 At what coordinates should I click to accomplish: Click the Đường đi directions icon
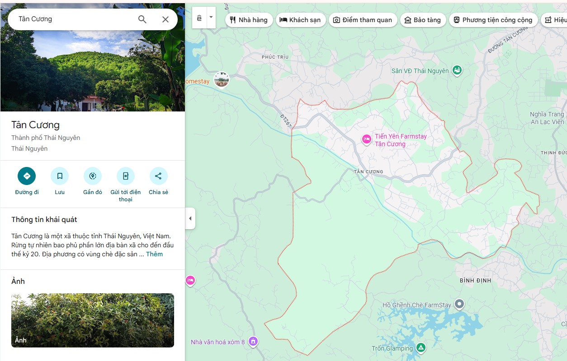27,176
